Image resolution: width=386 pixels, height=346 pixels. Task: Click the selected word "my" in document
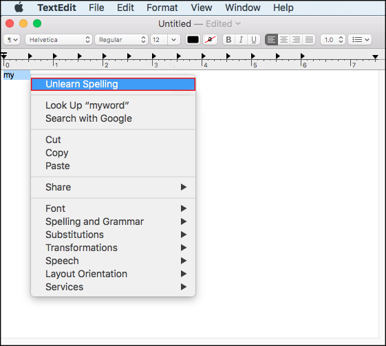pyautogui.click(x=9, y=75)
